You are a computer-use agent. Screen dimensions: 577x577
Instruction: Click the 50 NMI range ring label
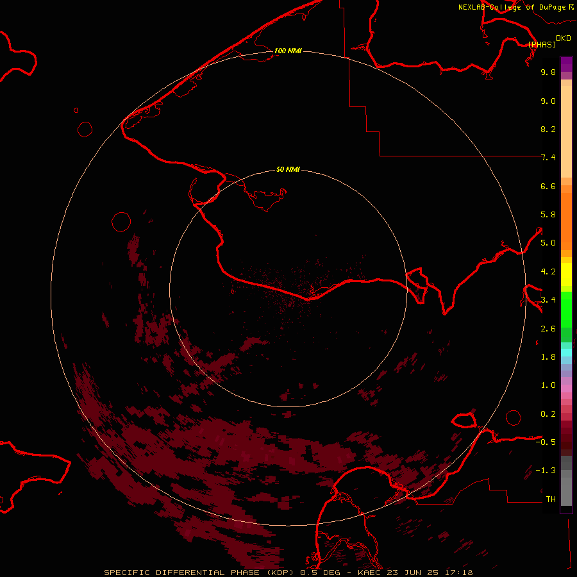[x=288, y=169]
